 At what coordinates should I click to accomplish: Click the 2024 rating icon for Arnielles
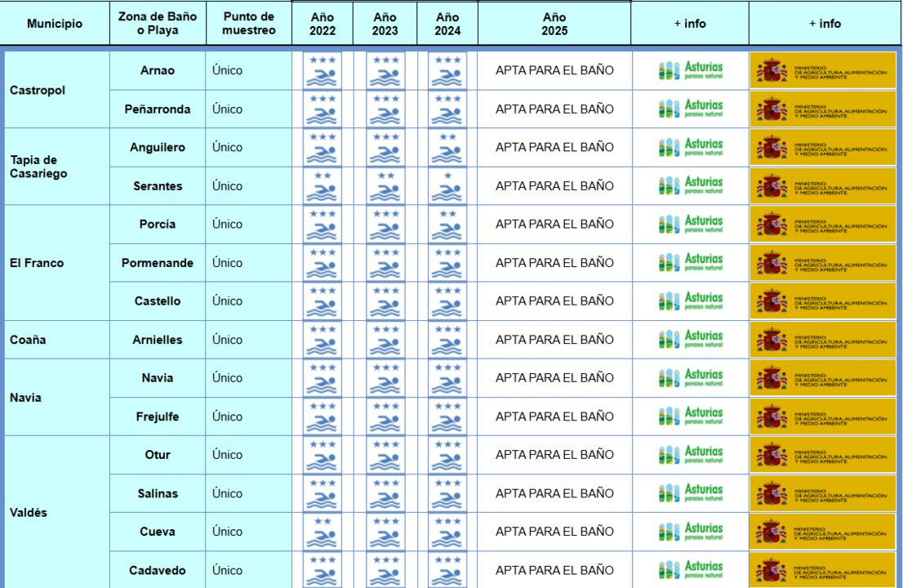447,340
